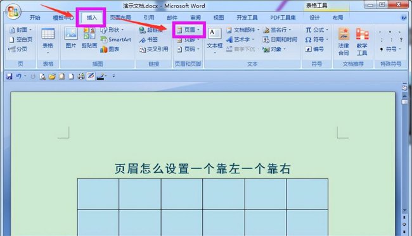
Task: Toggle the ruler button above the scrollbar
Action: [x=404, y=87]
